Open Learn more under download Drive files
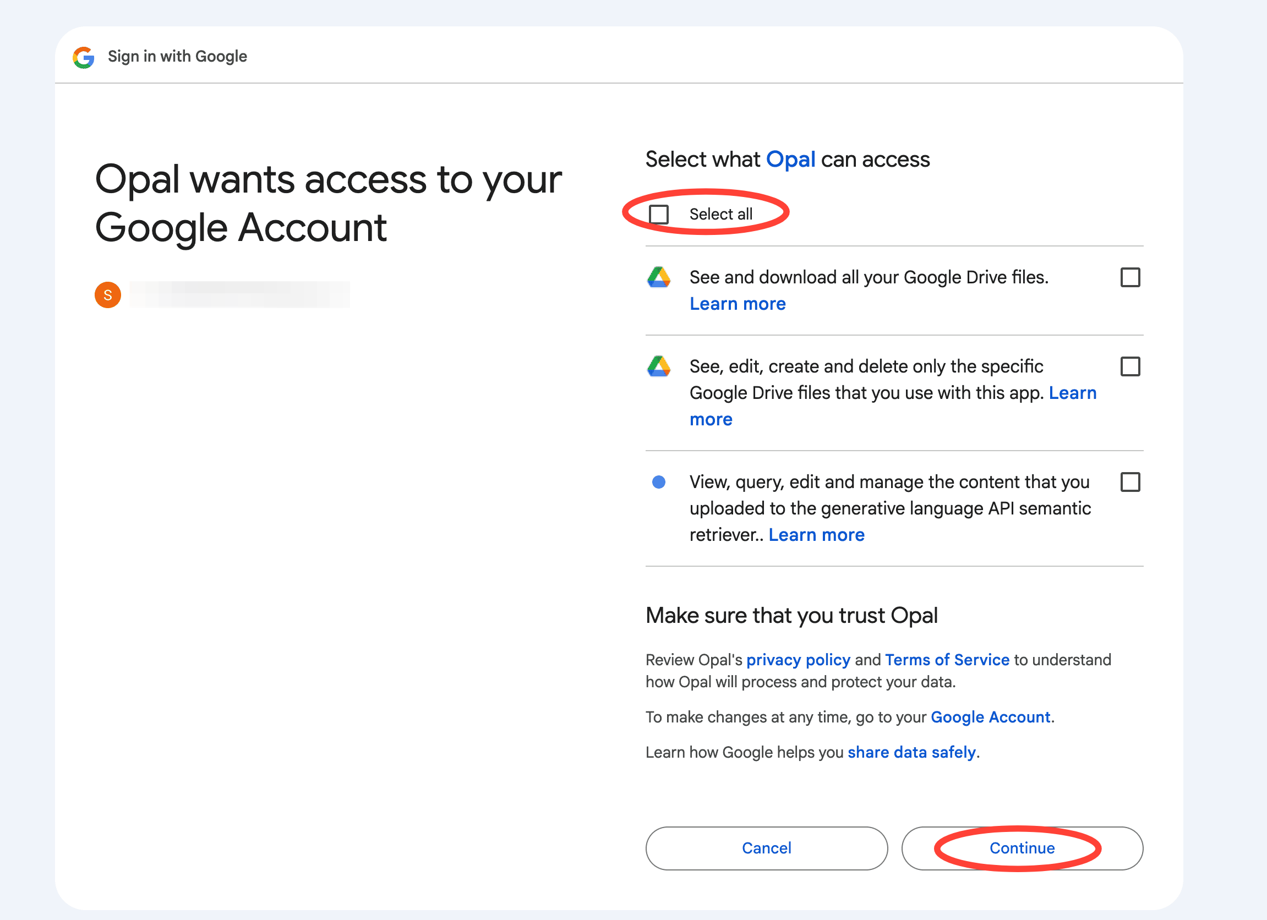This screenshot has height=920, width=1267. 737,304
